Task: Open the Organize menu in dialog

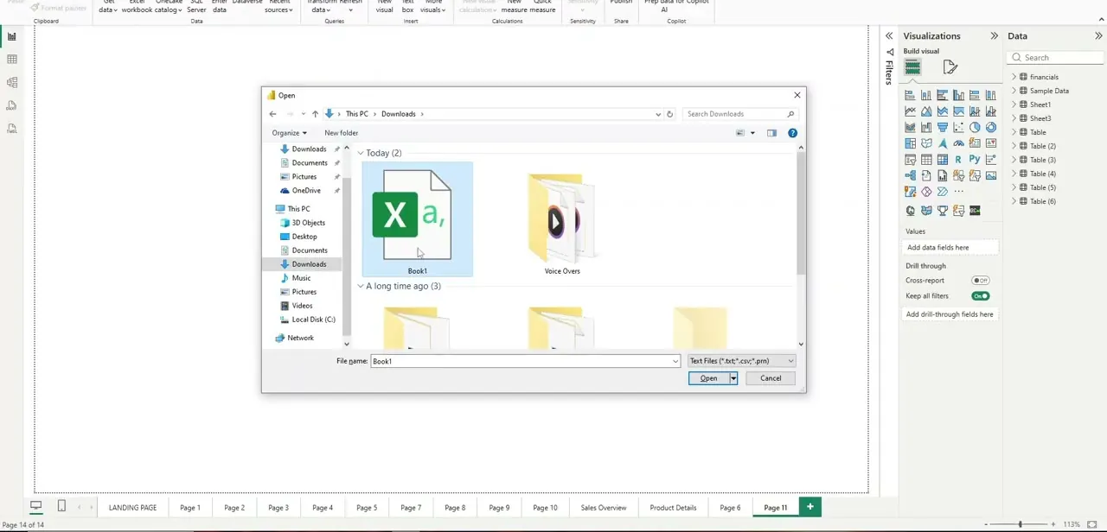Action: click(289, 133)
